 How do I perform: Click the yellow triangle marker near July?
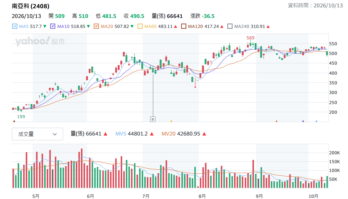(171, 121)
